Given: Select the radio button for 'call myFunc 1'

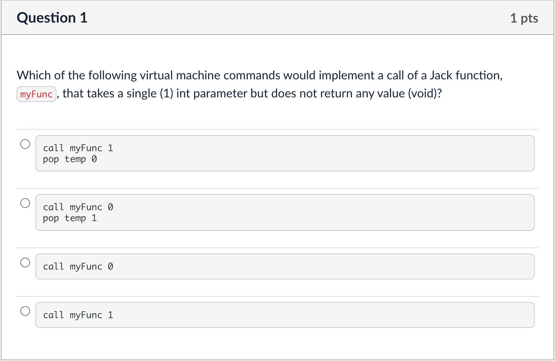Looking at the screenshot, I should (25, 311).
